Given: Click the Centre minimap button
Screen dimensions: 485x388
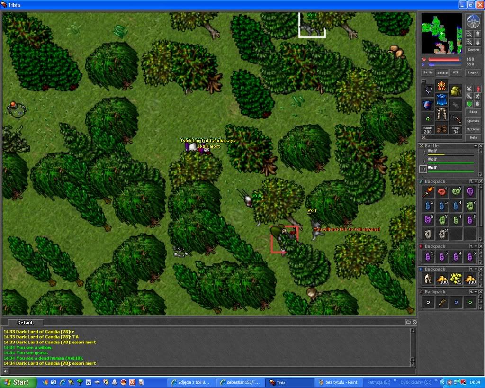Looking at the screenshot, I should [x=473, y=50].
